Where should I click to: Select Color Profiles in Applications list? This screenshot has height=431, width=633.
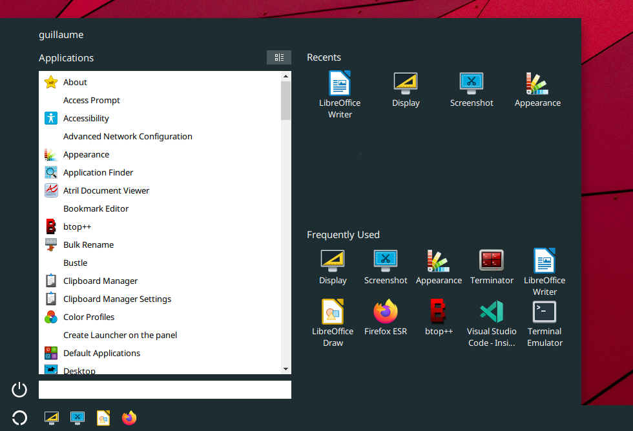[88, 317]
